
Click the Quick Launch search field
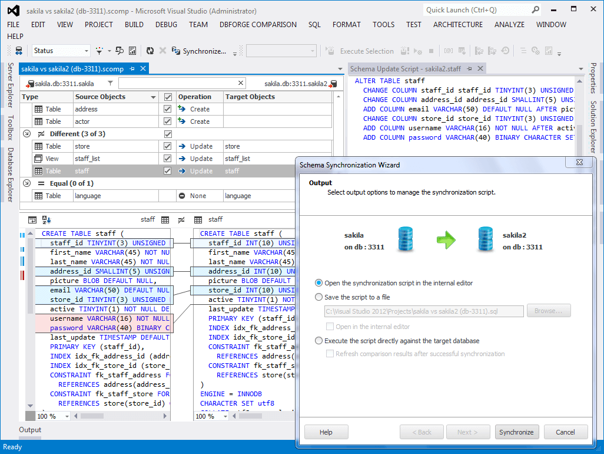point(477,10)
